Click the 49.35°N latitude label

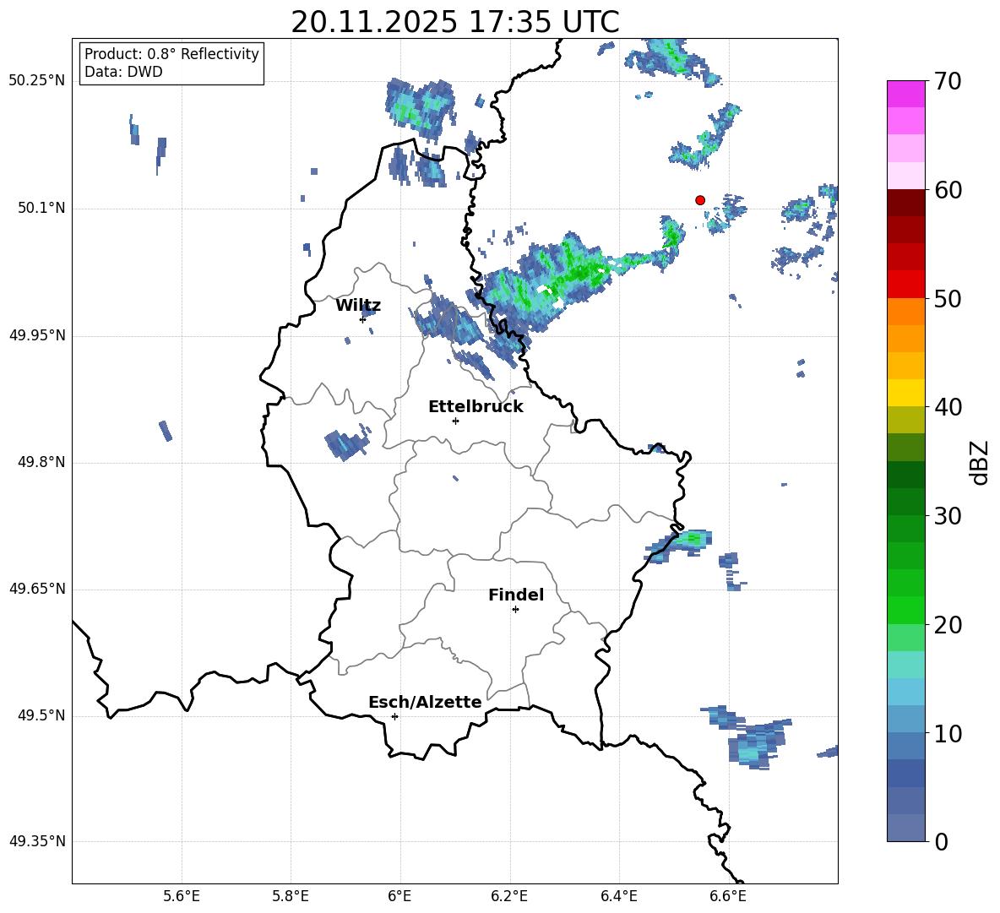click(x=37, y=841)
